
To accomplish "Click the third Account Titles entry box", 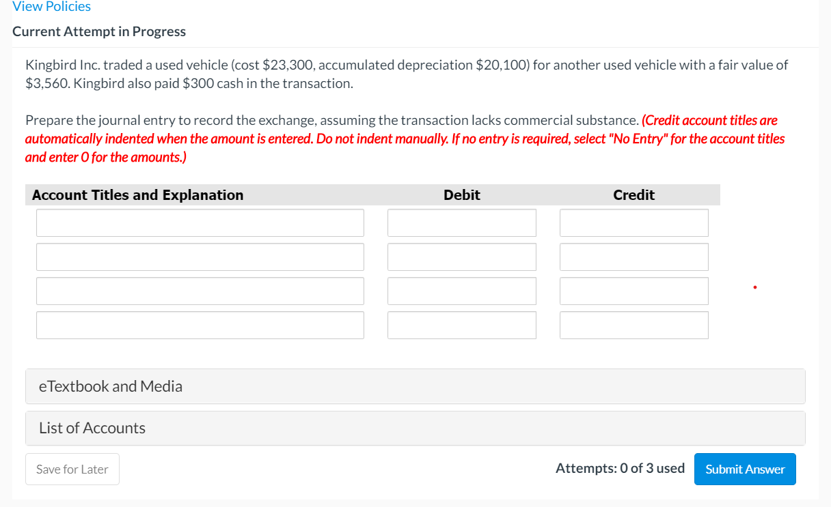I will click(200, 291).
